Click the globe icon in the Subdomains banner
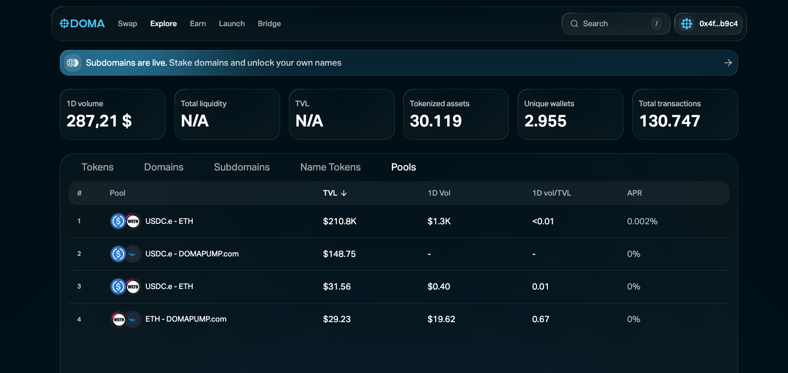Image resolution: width=788 pixels, height=373 pixels. 73,63
